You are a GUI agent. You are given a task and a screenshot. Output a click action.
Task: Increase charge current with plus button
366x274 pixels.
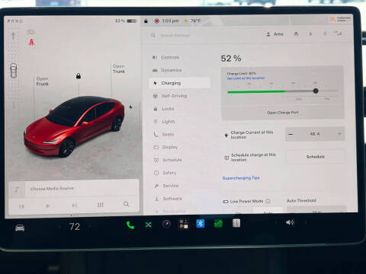tap(339, 134)
